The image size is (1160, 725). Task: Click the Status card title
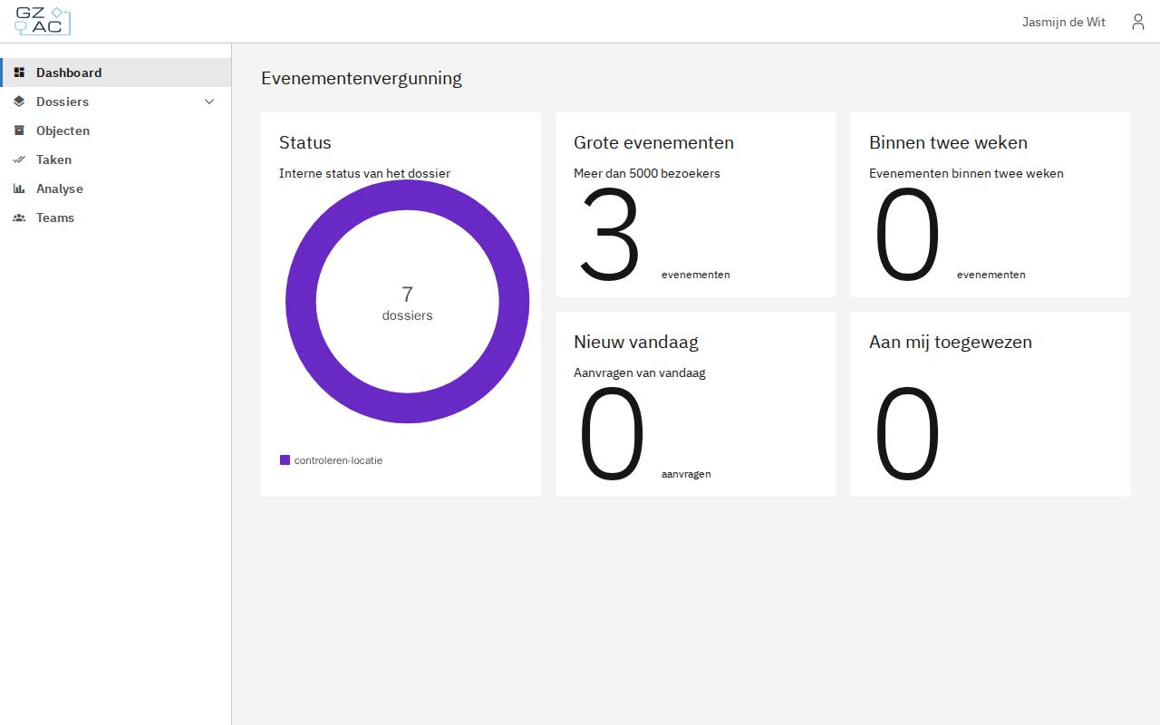pos(305,142)
